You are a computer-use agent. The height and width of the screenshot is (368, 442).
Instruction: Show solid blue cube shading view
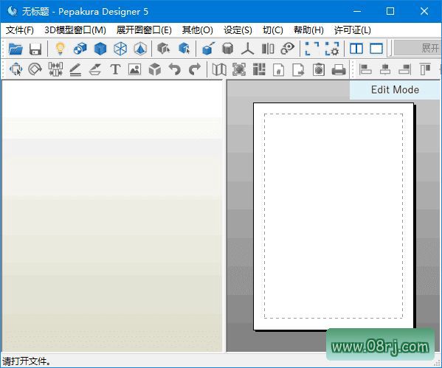(100, 49)
